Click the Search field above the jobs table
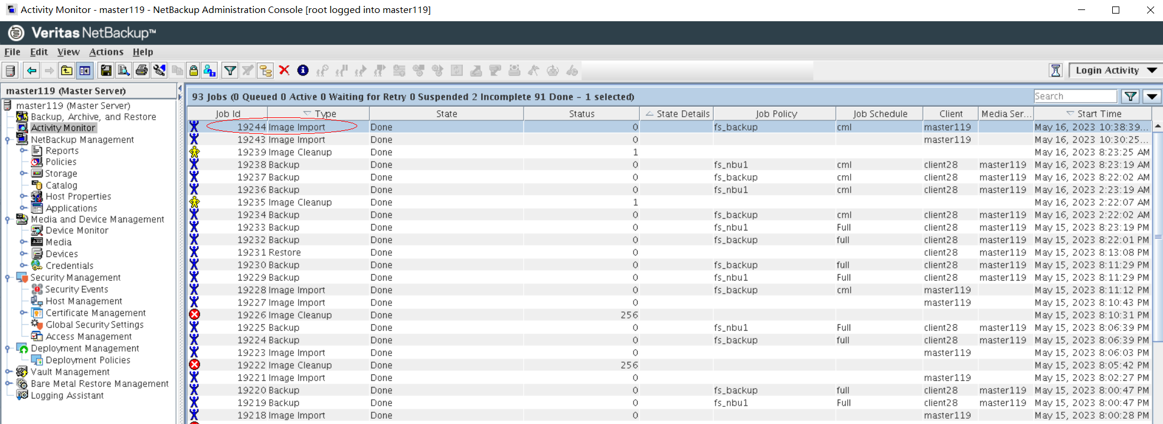Viewport: 1163px width, 424px height. pos(1074,97)
